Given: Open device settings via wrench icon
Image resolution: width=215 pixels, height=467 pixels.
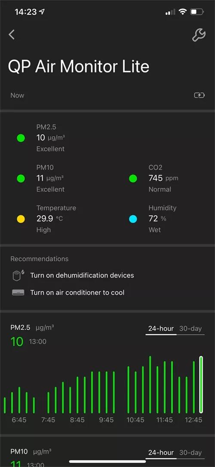Looking at the screenshot, I should 199,35.
